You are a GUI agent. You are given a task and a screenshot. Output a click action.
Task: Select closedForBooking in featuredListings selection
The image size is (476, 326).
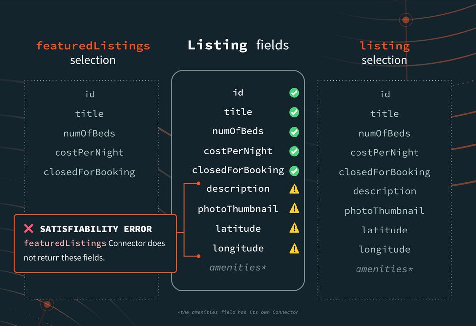[89, 172]
